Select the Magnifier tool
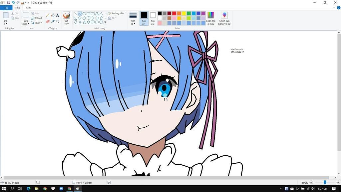The image size is (341, 192). 57,22
